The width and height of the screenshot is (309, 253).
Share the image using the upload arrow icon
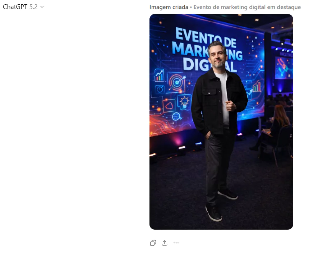pos(165,243)
